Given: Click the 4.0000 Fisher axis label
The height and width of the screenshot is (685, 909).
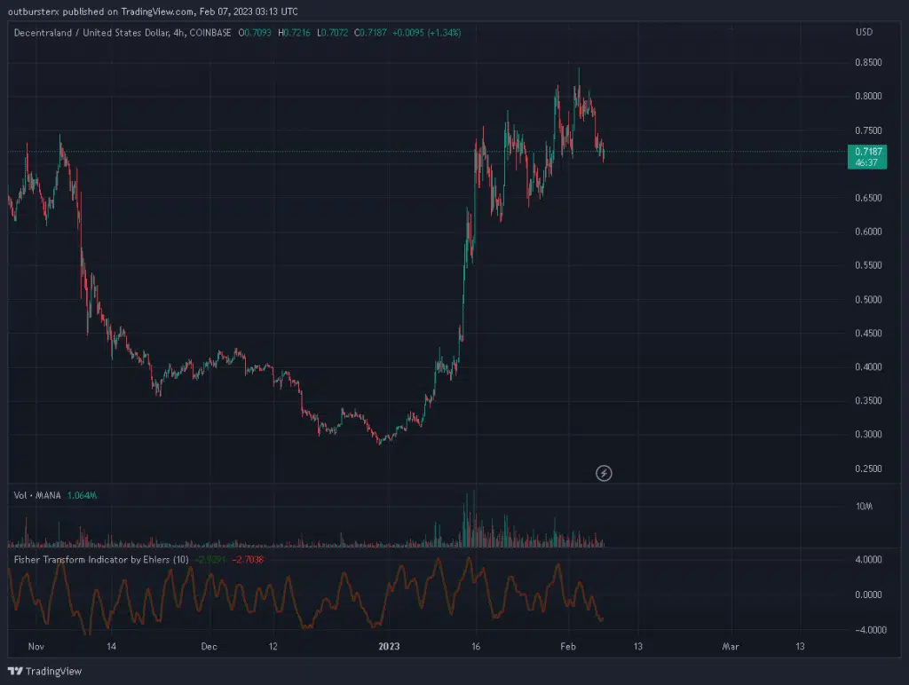Looking at the screenshot, I should (868, 559).
